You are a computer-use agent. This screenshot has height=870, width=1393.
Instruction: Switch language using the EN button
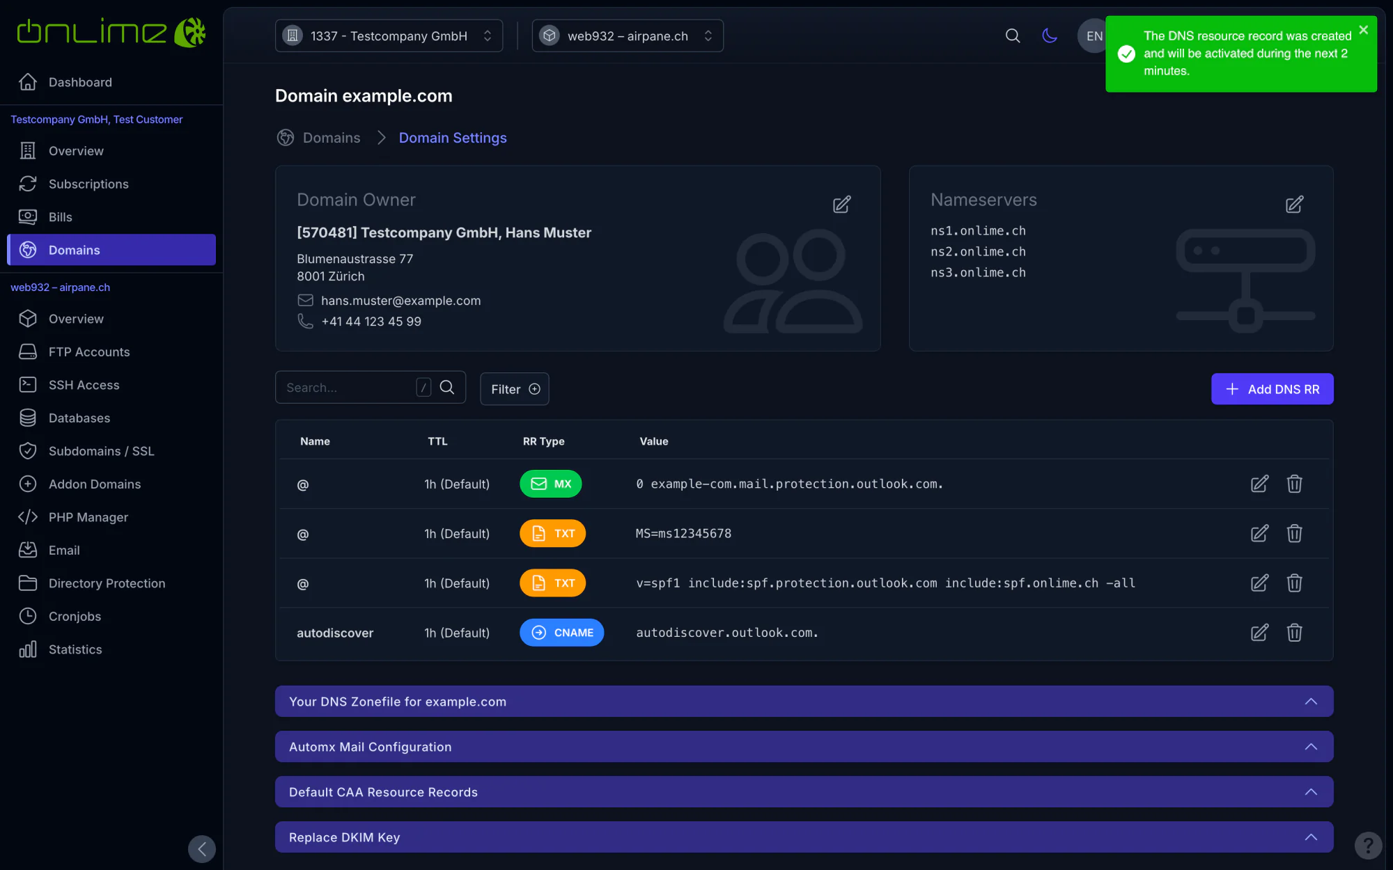click(1094, 35)
